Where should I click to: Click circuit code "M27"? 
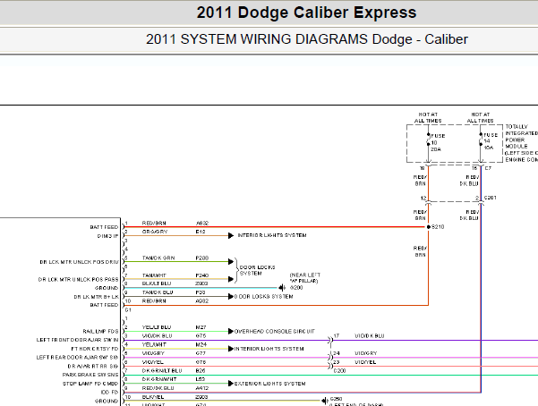point(201,327)
